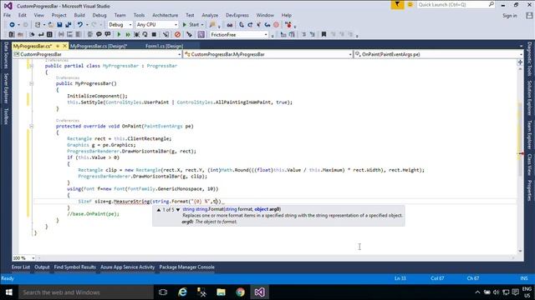Click the Search the web and Windows box
Image resolution: width=535 pixels, height=300 pixels.
pos(86,292)
